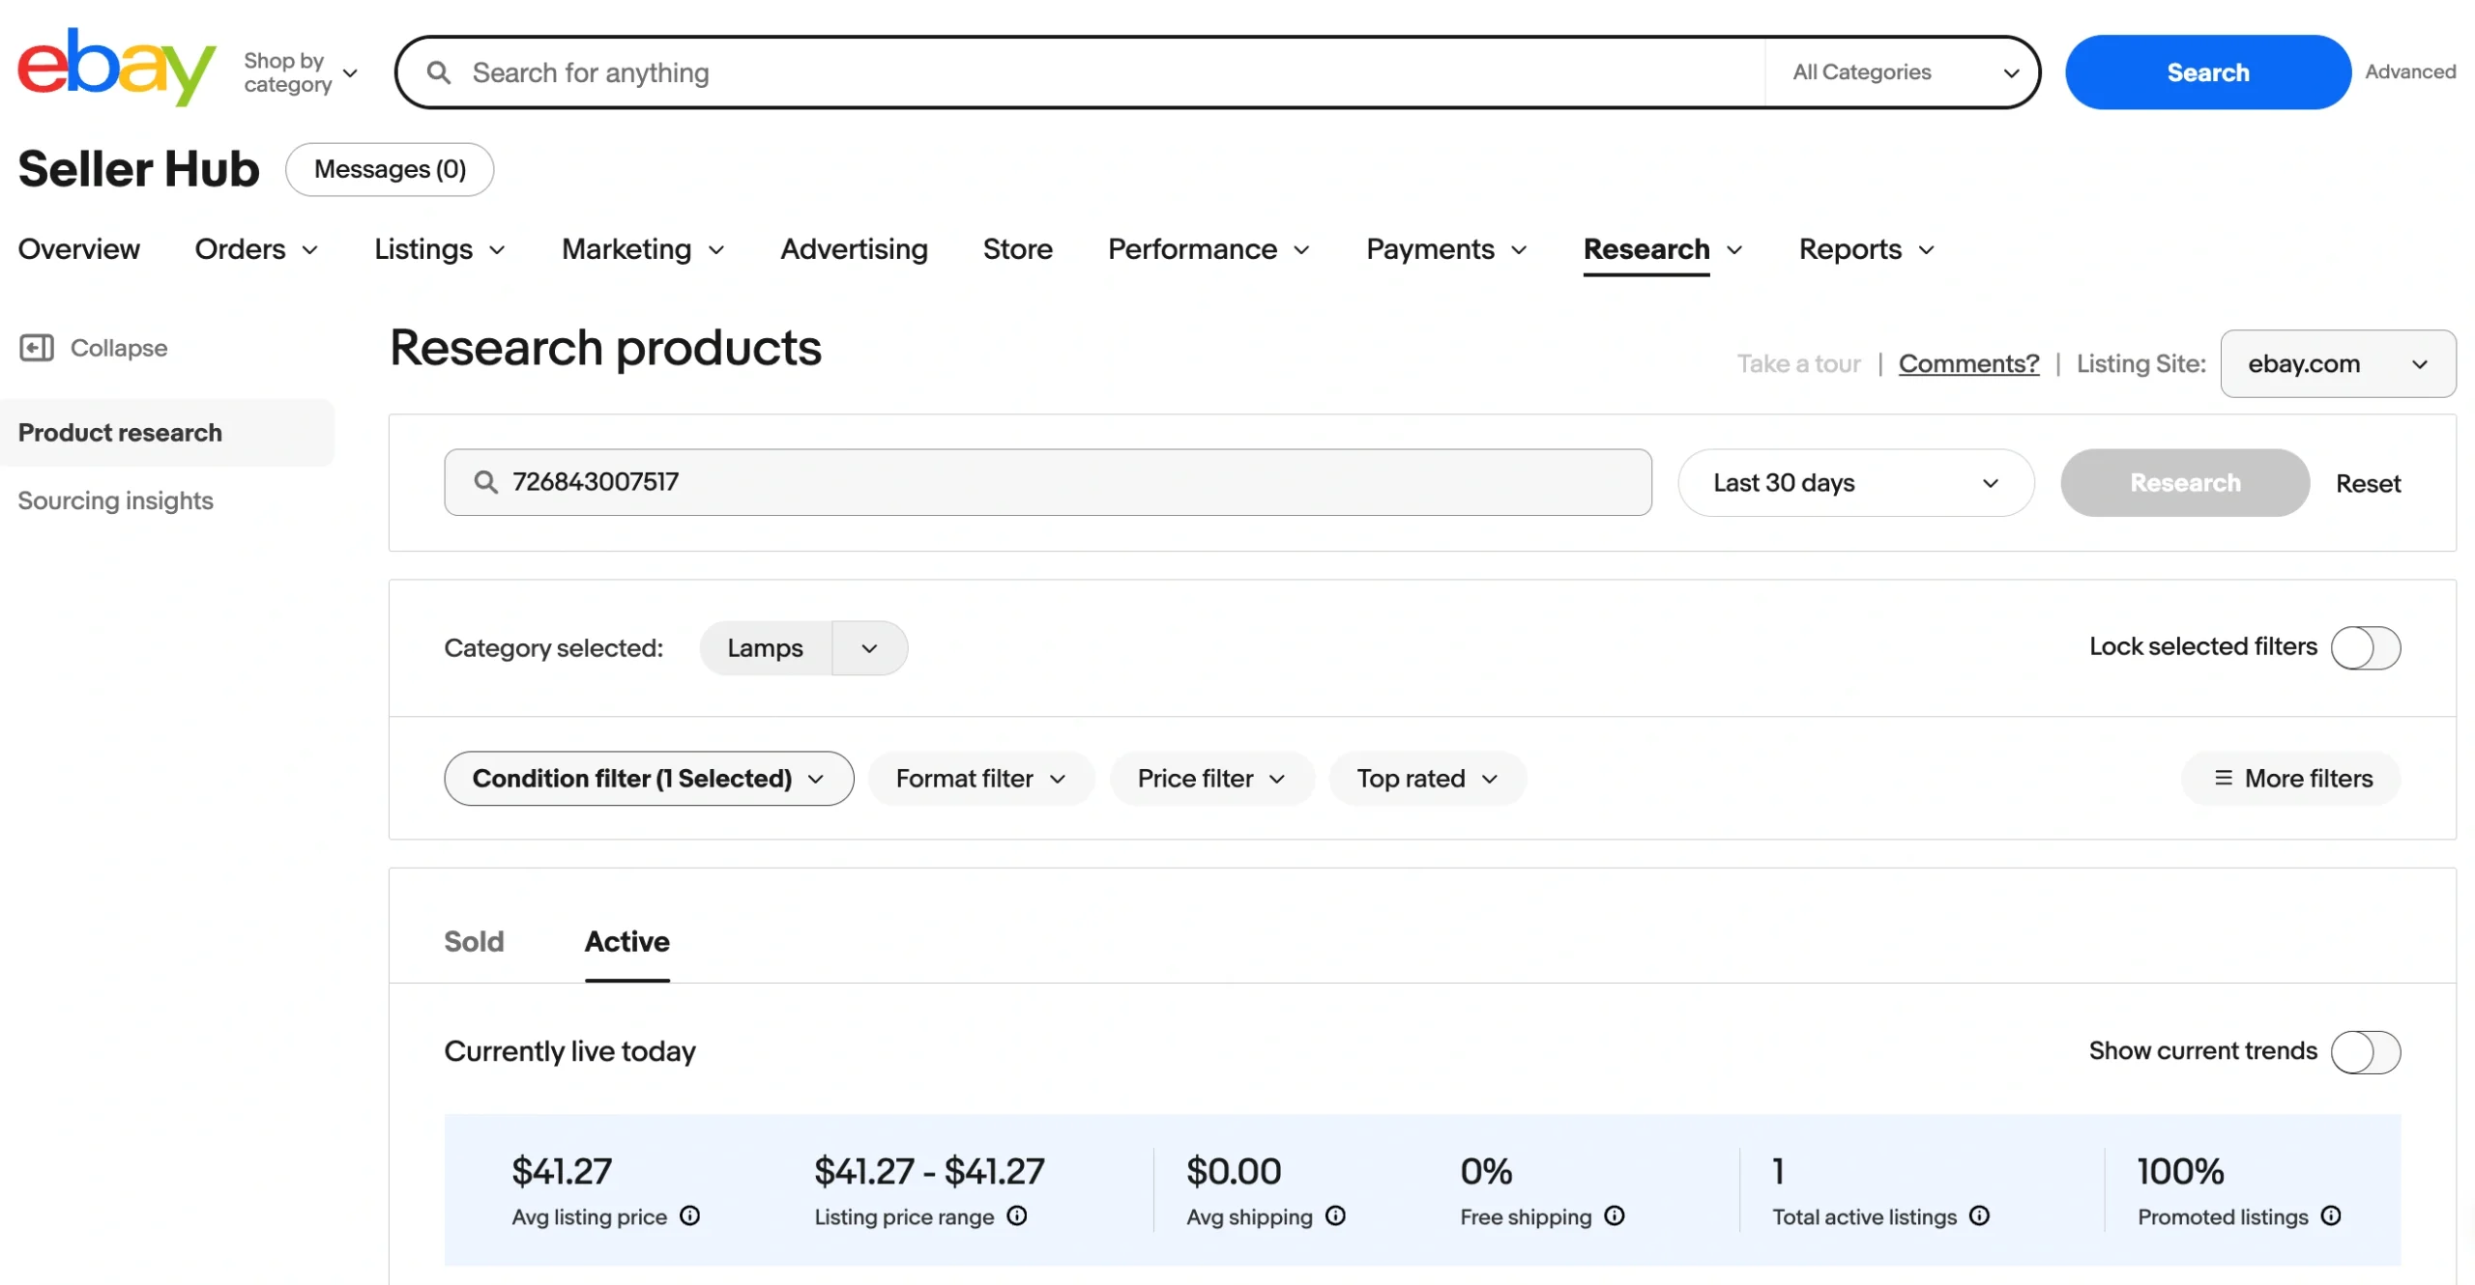Click info icon next to Avg shipping
The height and width of the screenshot is (1285, 2475).
click(x=1335, y=1216)
